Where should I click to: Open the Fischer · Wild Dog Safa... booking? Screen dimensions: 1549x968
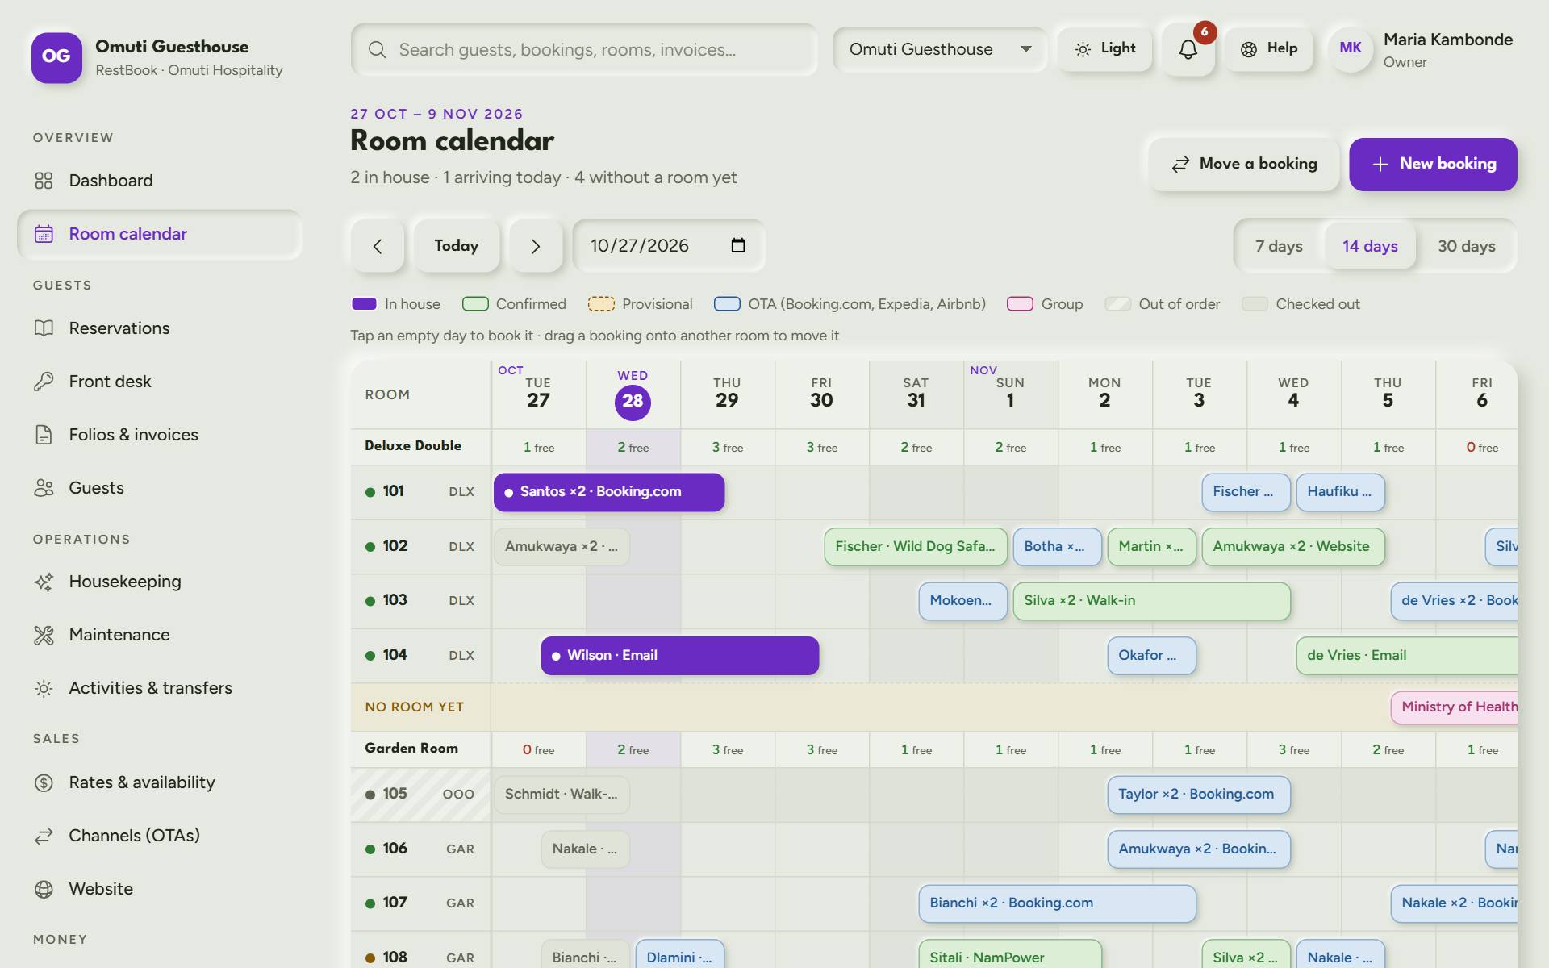pos(916,547)
